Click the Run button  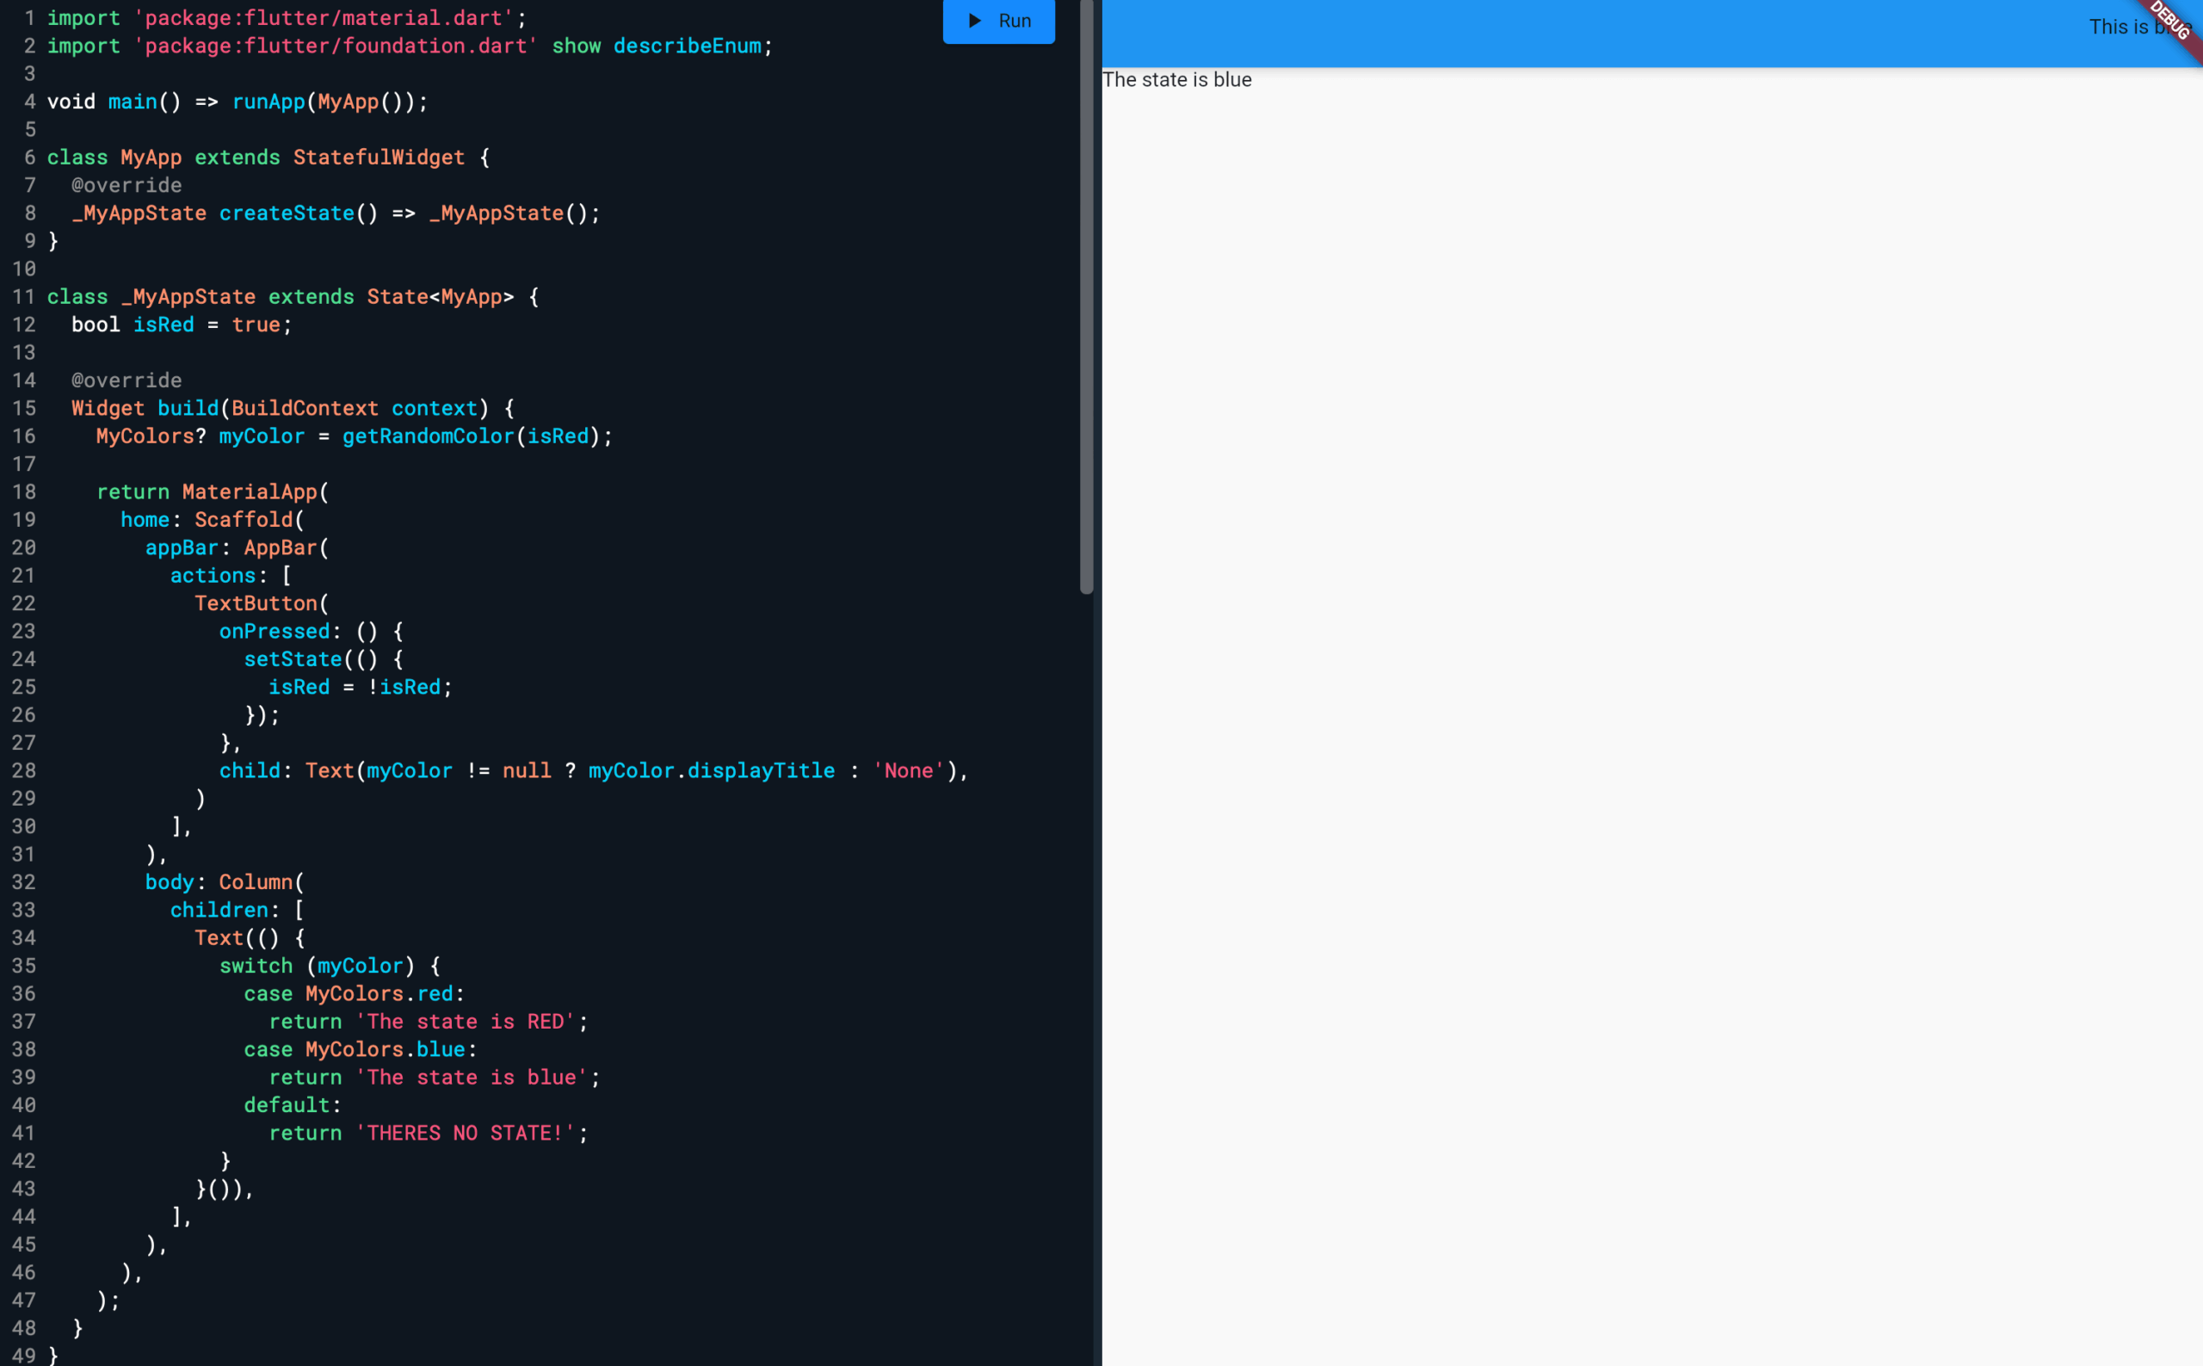tap(998, 21)
